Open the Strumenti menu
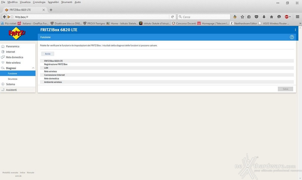302x180 pixels. (67, 2)
